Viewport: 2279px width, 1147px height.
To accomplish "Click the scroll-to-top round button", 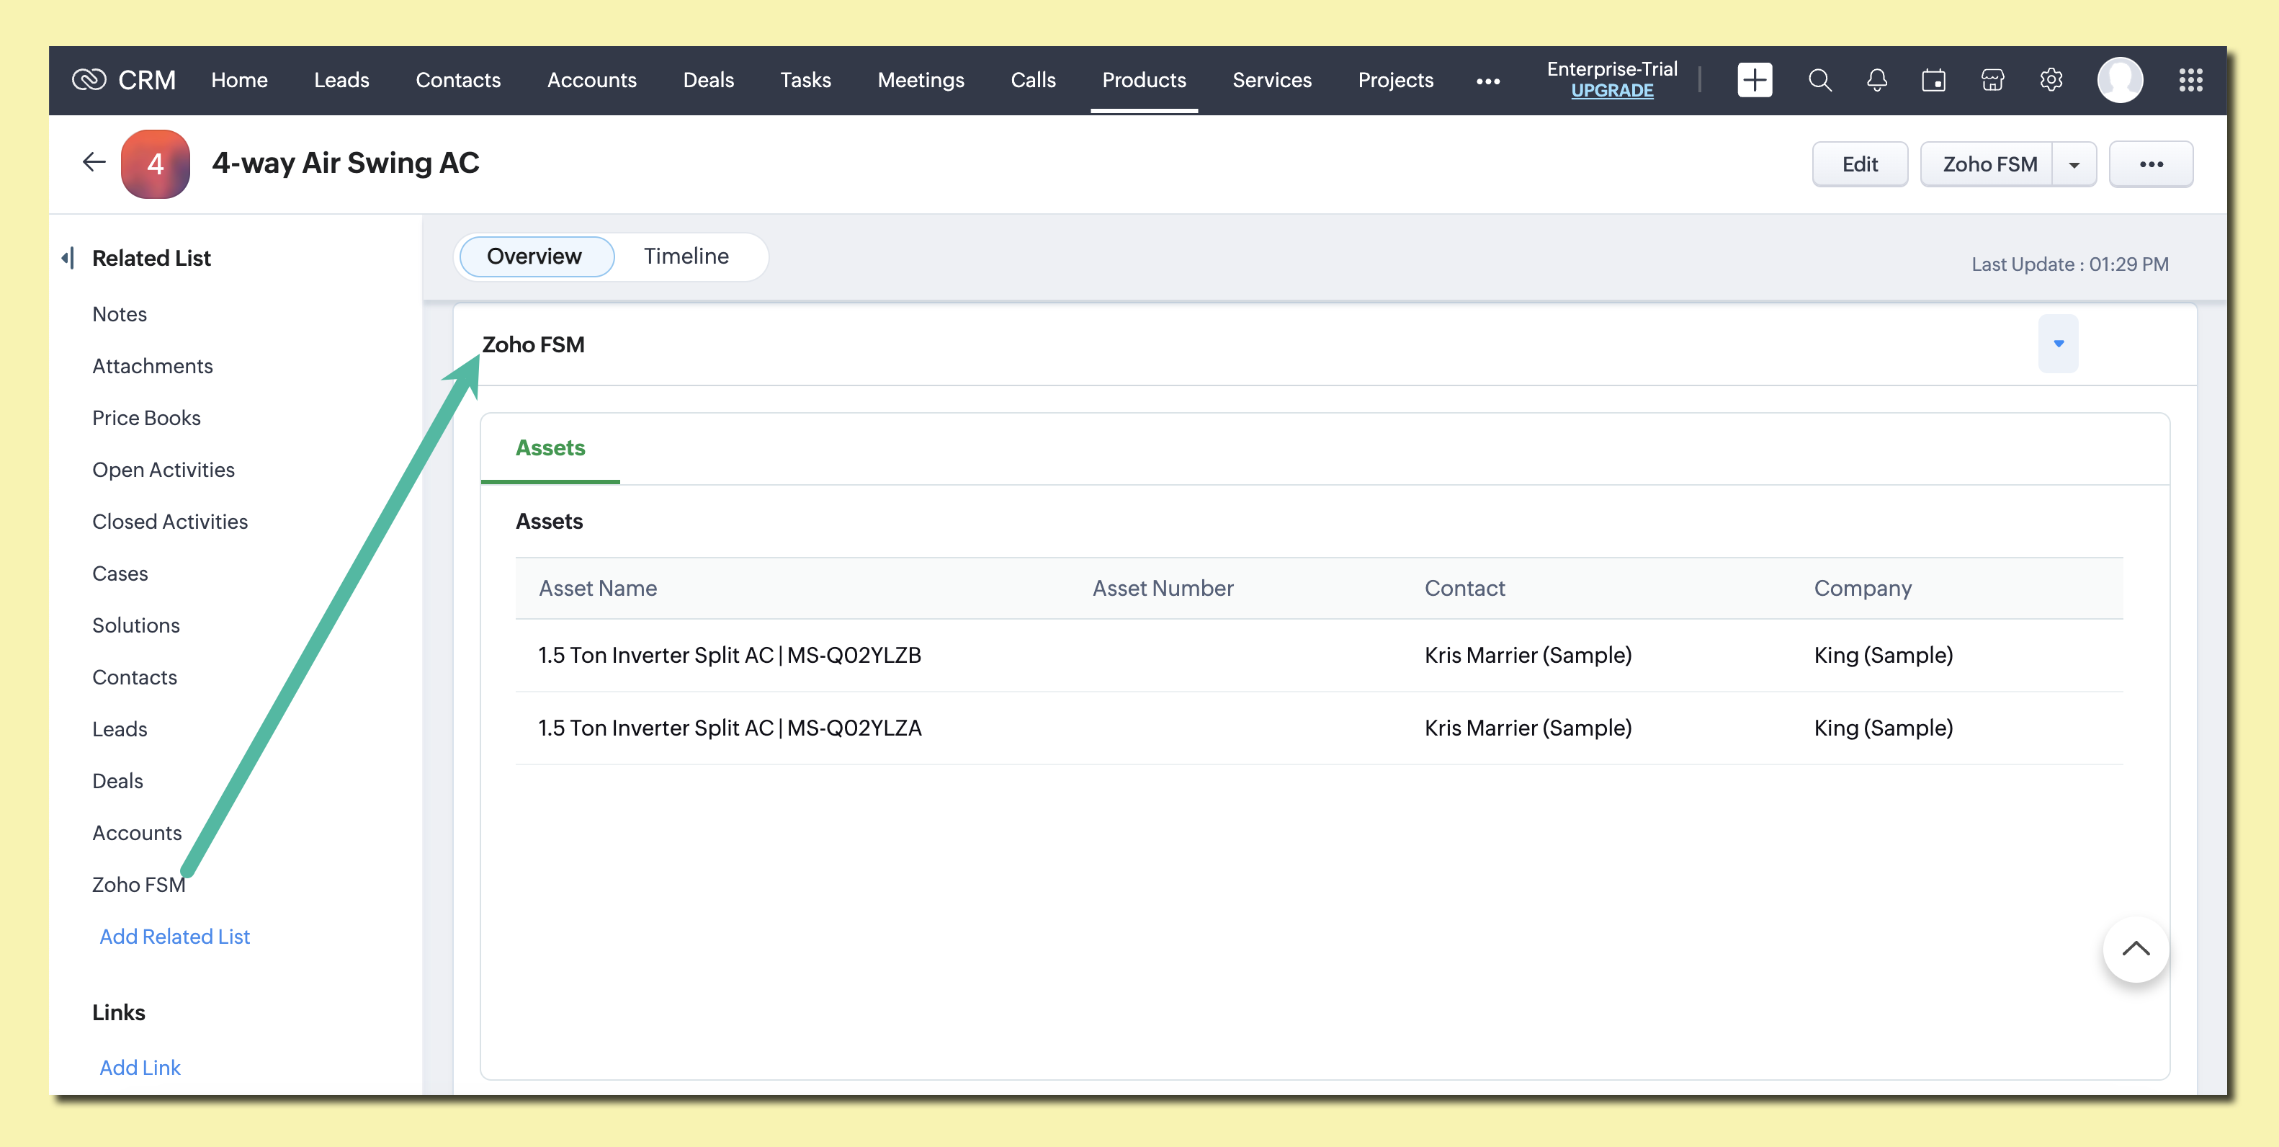I will click(2135, 949).
